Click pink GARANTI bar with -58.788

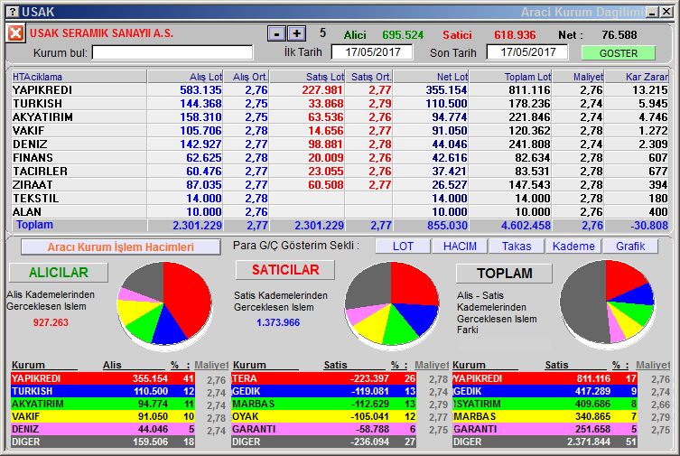(323, 429)
